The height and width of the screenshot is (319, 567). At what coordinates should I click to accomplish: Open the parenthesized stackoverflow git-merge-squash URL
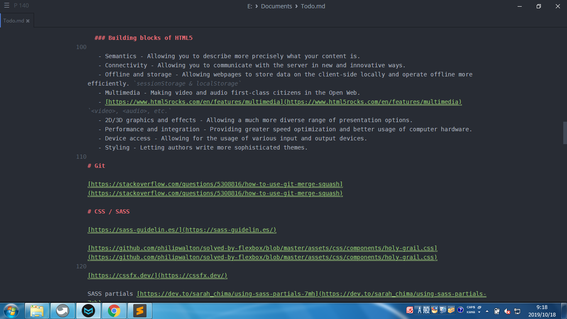(x=215, y=193)
